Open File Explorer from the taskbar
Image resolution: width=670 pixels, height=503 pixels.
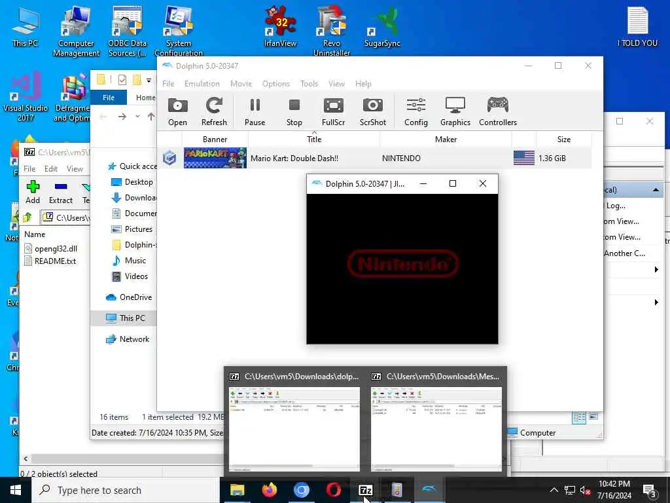tap(237, 490)
